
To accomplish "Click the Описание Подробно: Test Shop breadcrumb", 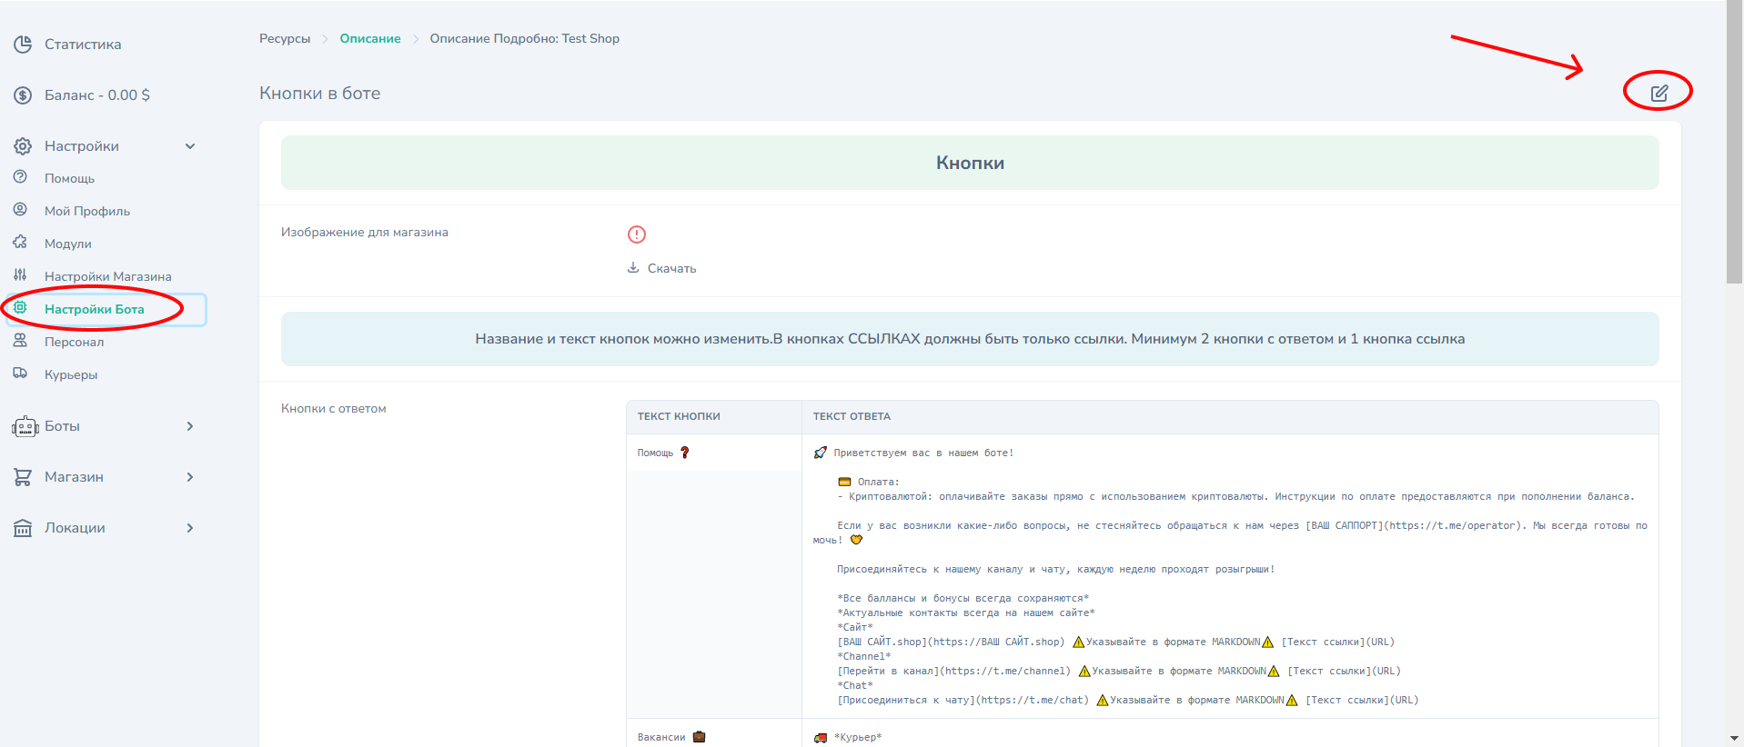I will click(x=525, y=38).
